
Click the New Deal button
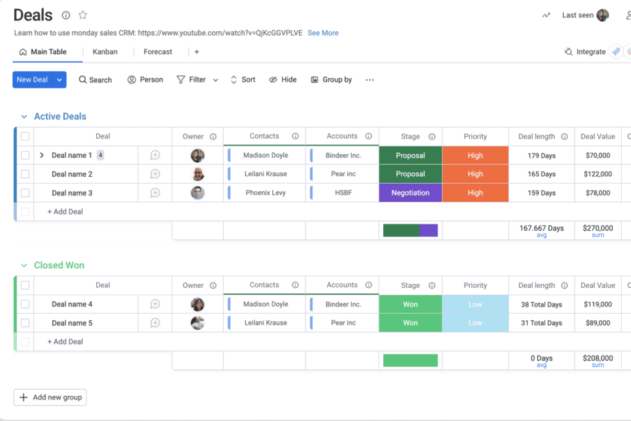pyautogui.click(x=32, y=80)
